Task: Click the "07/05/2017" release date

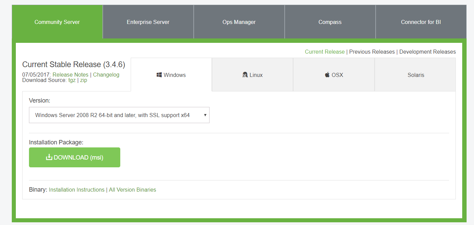Action: (37, 75)
